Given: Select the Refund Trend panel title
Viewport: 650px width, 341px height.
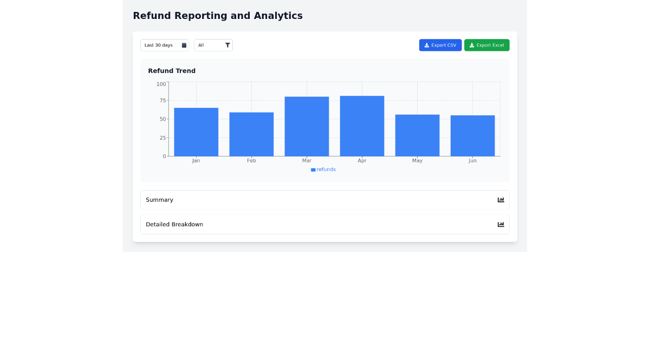Looking at the screenshot, I should (x=172, y=70).
